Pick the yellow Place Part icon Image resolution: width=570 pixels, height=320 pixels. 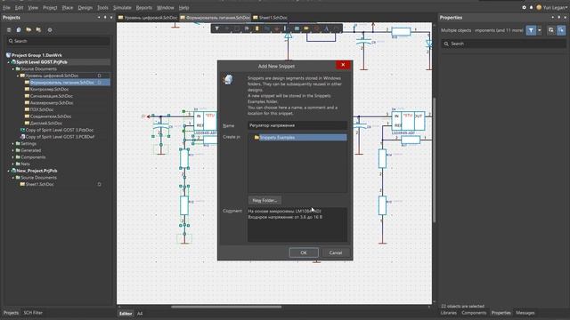[x=257, y=28]
